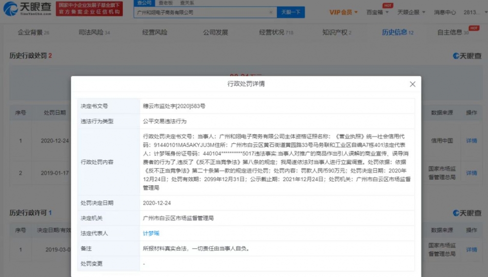Click the 历史行政处罚 section heading
The height and width of the screenshot is (277, 488).
tap(30, 56)
